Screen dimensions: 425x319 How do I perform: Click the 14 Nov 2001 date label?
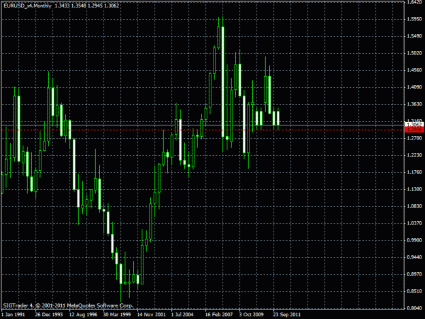(151, 315)
